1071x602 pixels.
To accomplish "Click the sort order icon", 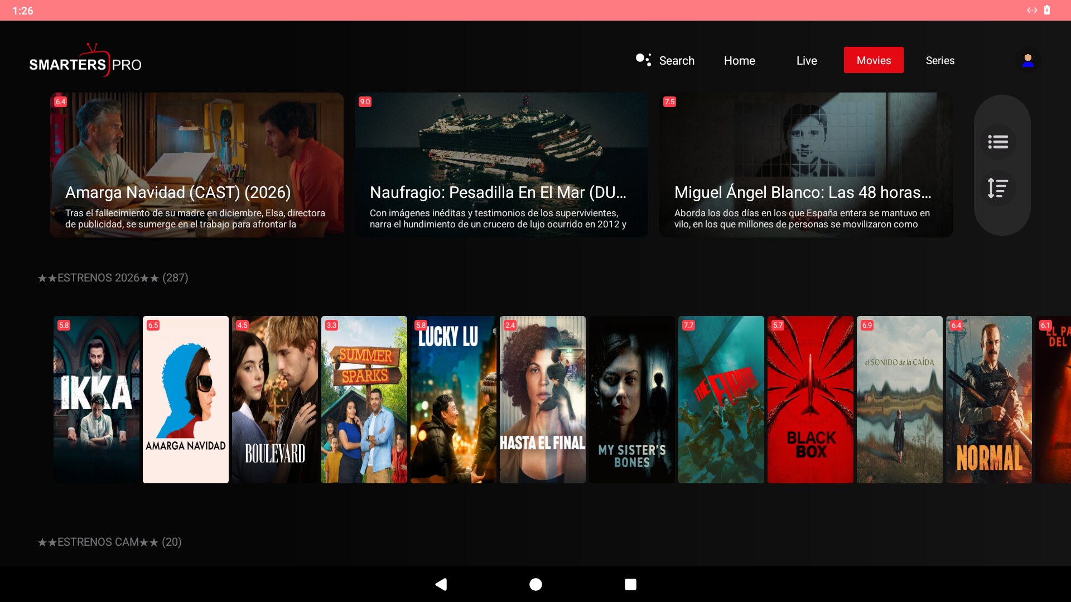I will coord(998,188).
